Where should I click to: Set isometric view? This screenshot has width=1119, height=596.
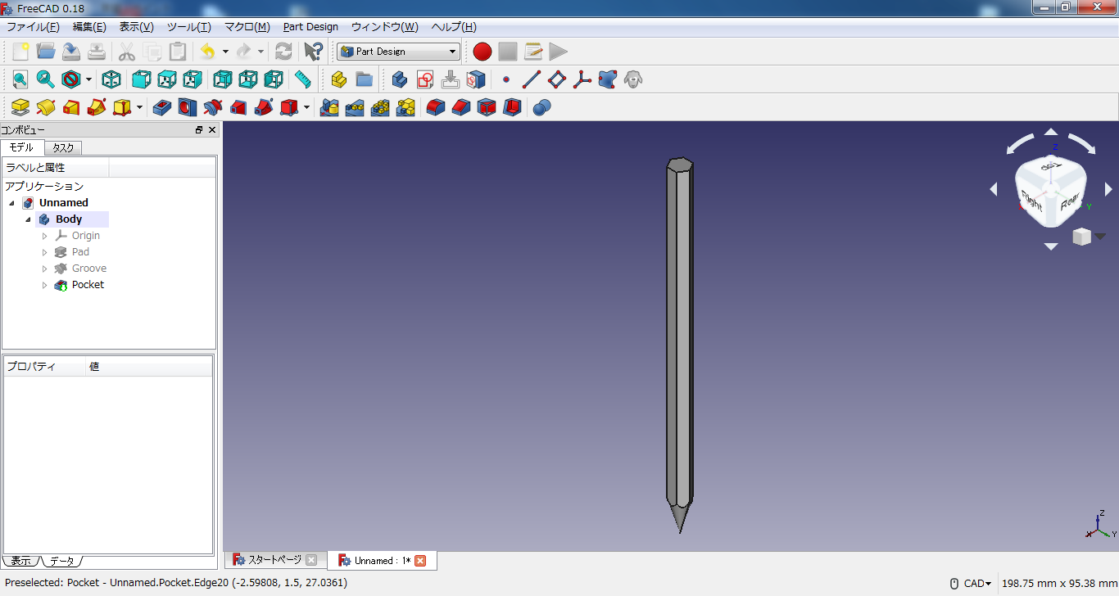(111, 79)
